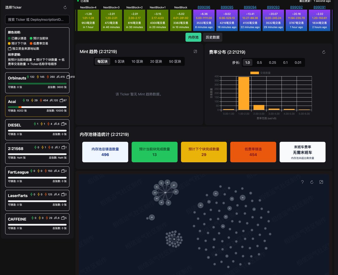338x275 pixels.
Task: Click people icon on 2:21568 card
Action: [x=56, y=147]
